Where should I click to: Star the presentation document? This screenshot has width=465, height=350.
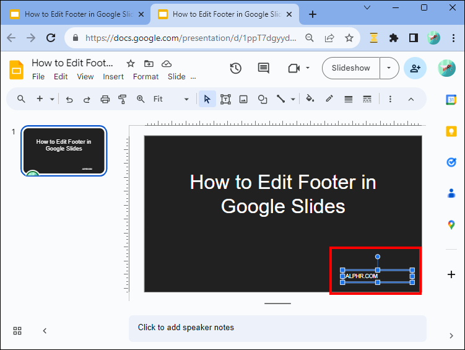coord(131,63)
